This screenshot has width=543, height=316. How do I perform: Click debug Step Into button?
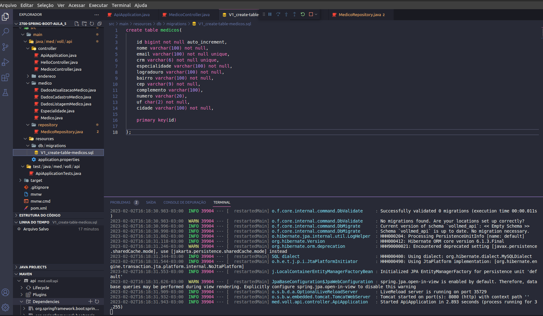pos(286,14)
